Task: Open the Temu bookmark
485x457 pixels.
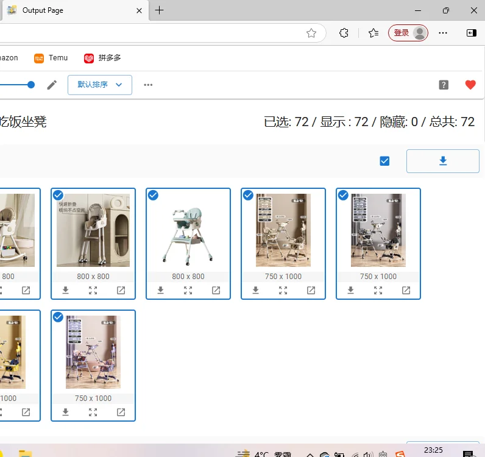Action: tap(51, 58)
